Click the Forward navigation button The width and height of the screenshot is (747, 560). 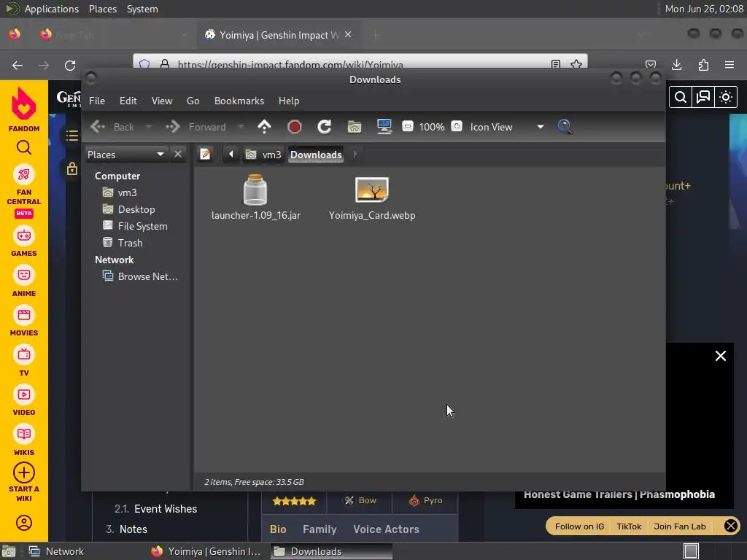pyautogui.click(x=196, y=127)
